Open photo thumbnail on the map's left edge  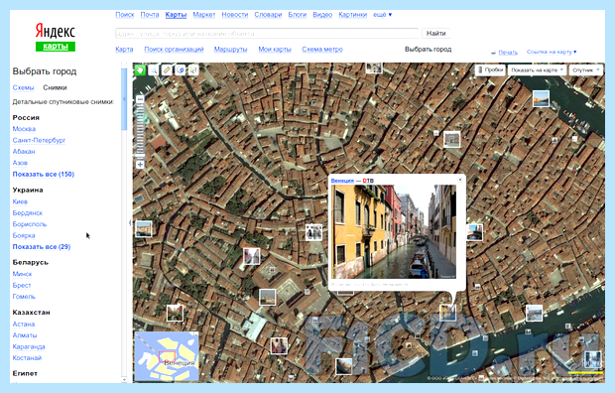point(144,229)
